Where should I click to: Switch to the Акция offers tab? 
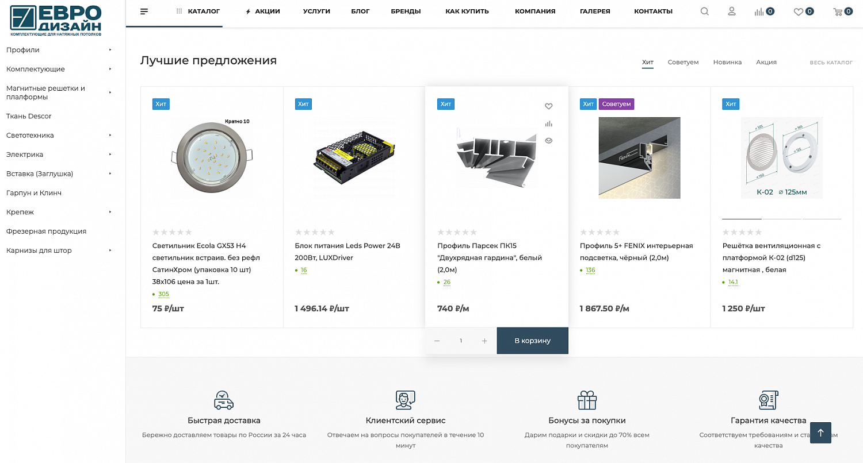coord(766,62)
